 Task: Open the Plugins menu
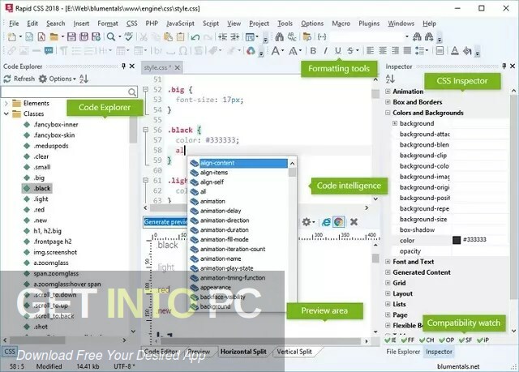click(x=369, y=24)
